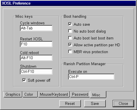Click the Execute on label
This screenshot has height=110, width=137.
point(78,71)
